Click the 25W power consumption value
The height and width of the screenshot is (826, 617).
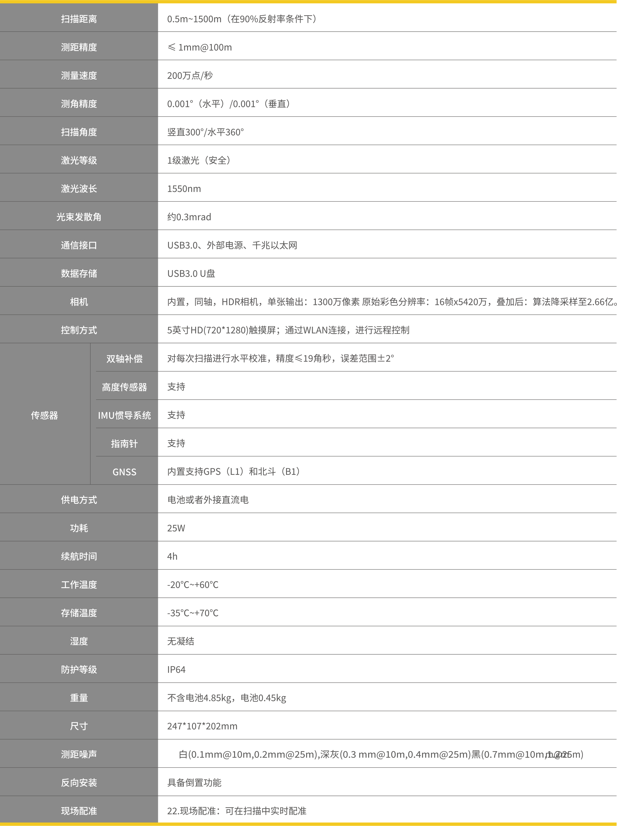pyautogui.click(x=176, y=528)
